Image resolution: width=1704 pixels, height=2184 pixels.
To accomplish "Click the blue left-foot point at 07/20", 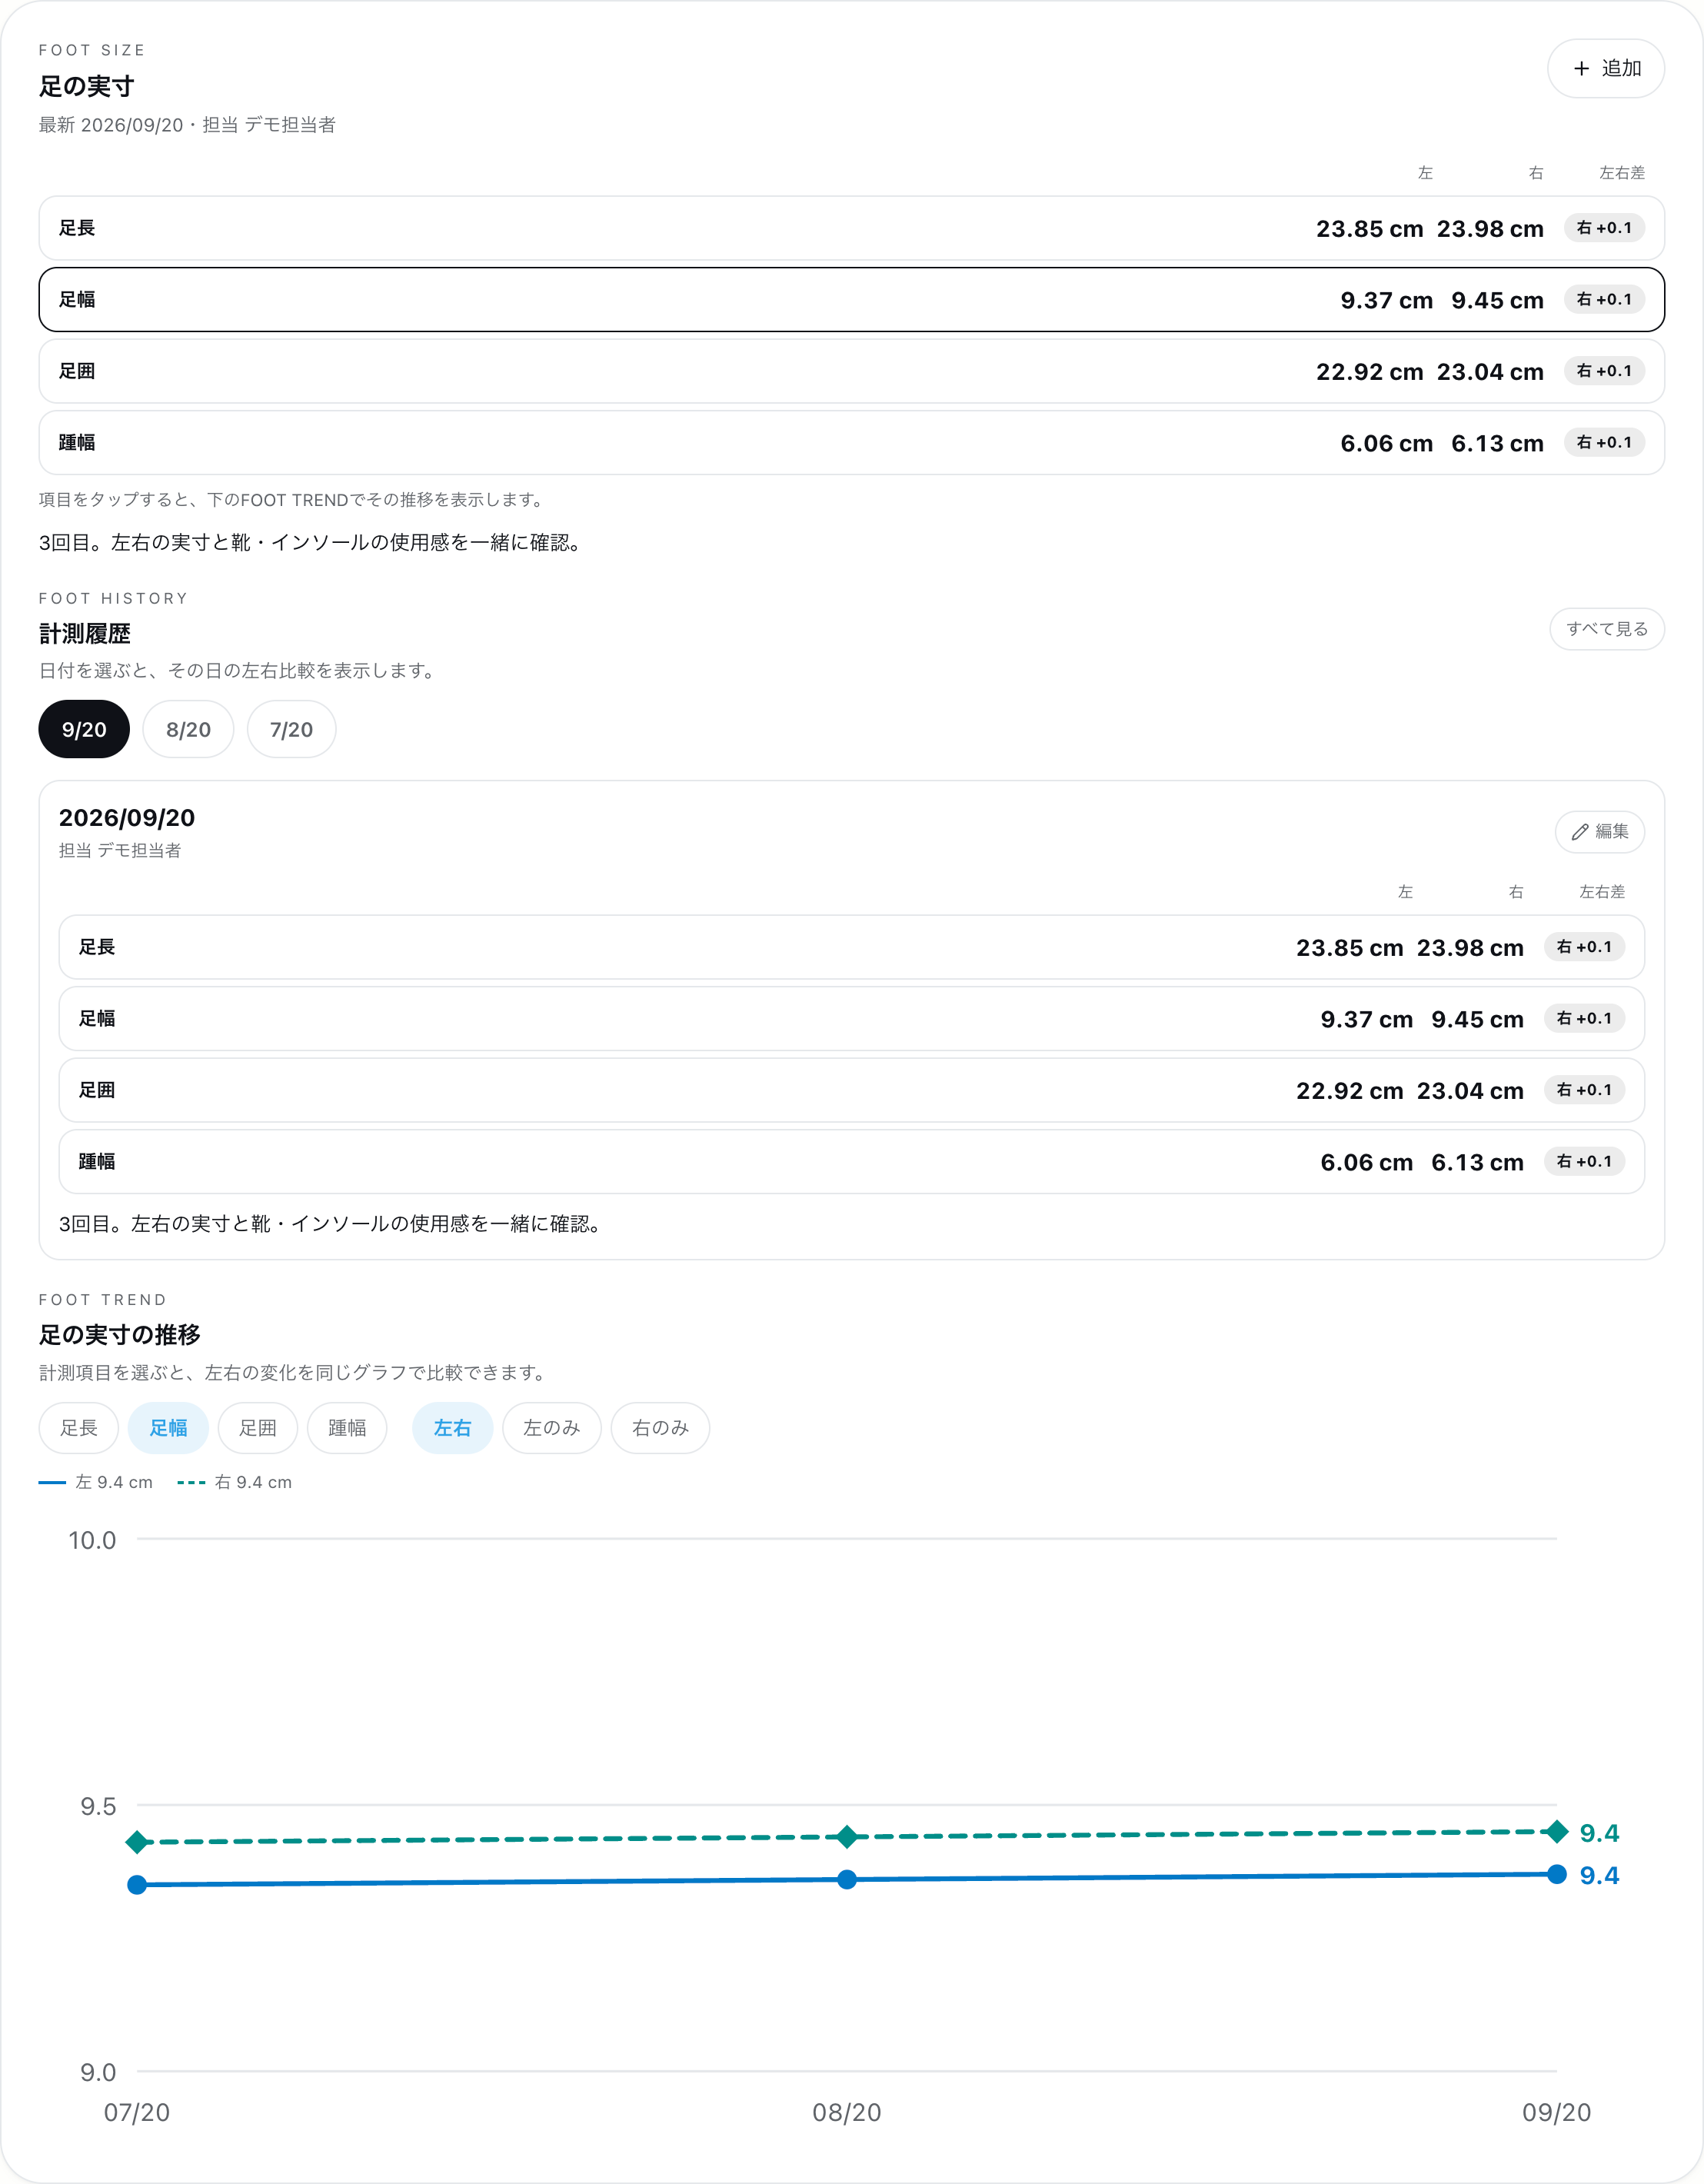I will 137,1885.
